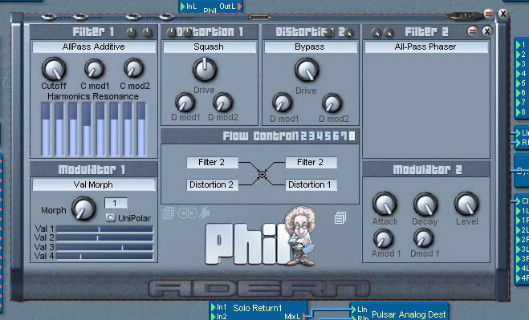Click the Distortion 2 Drive knob
Screen dimensions: 529x320
(x=307, y=70)
